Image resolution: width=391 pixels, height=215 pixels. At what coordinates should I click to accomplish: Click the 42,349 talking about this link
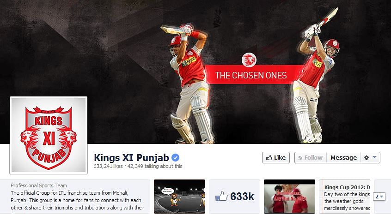[155, 166]
